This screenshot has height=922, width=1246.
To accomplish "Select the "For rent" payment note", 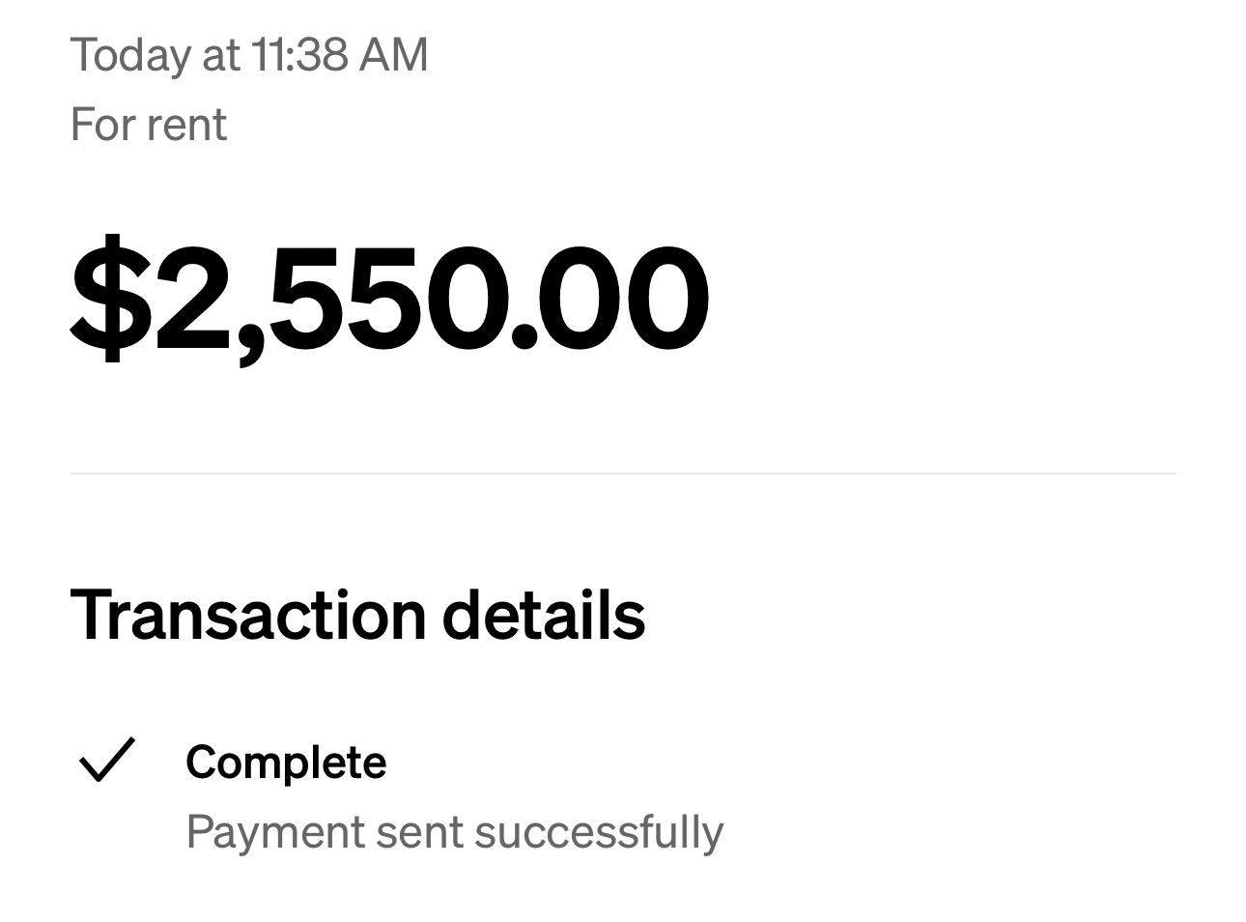I will tap(148, 125).
